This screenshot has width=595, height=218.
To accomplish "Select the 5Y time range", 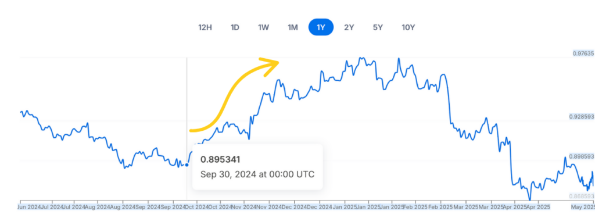I will click(378, 28).
